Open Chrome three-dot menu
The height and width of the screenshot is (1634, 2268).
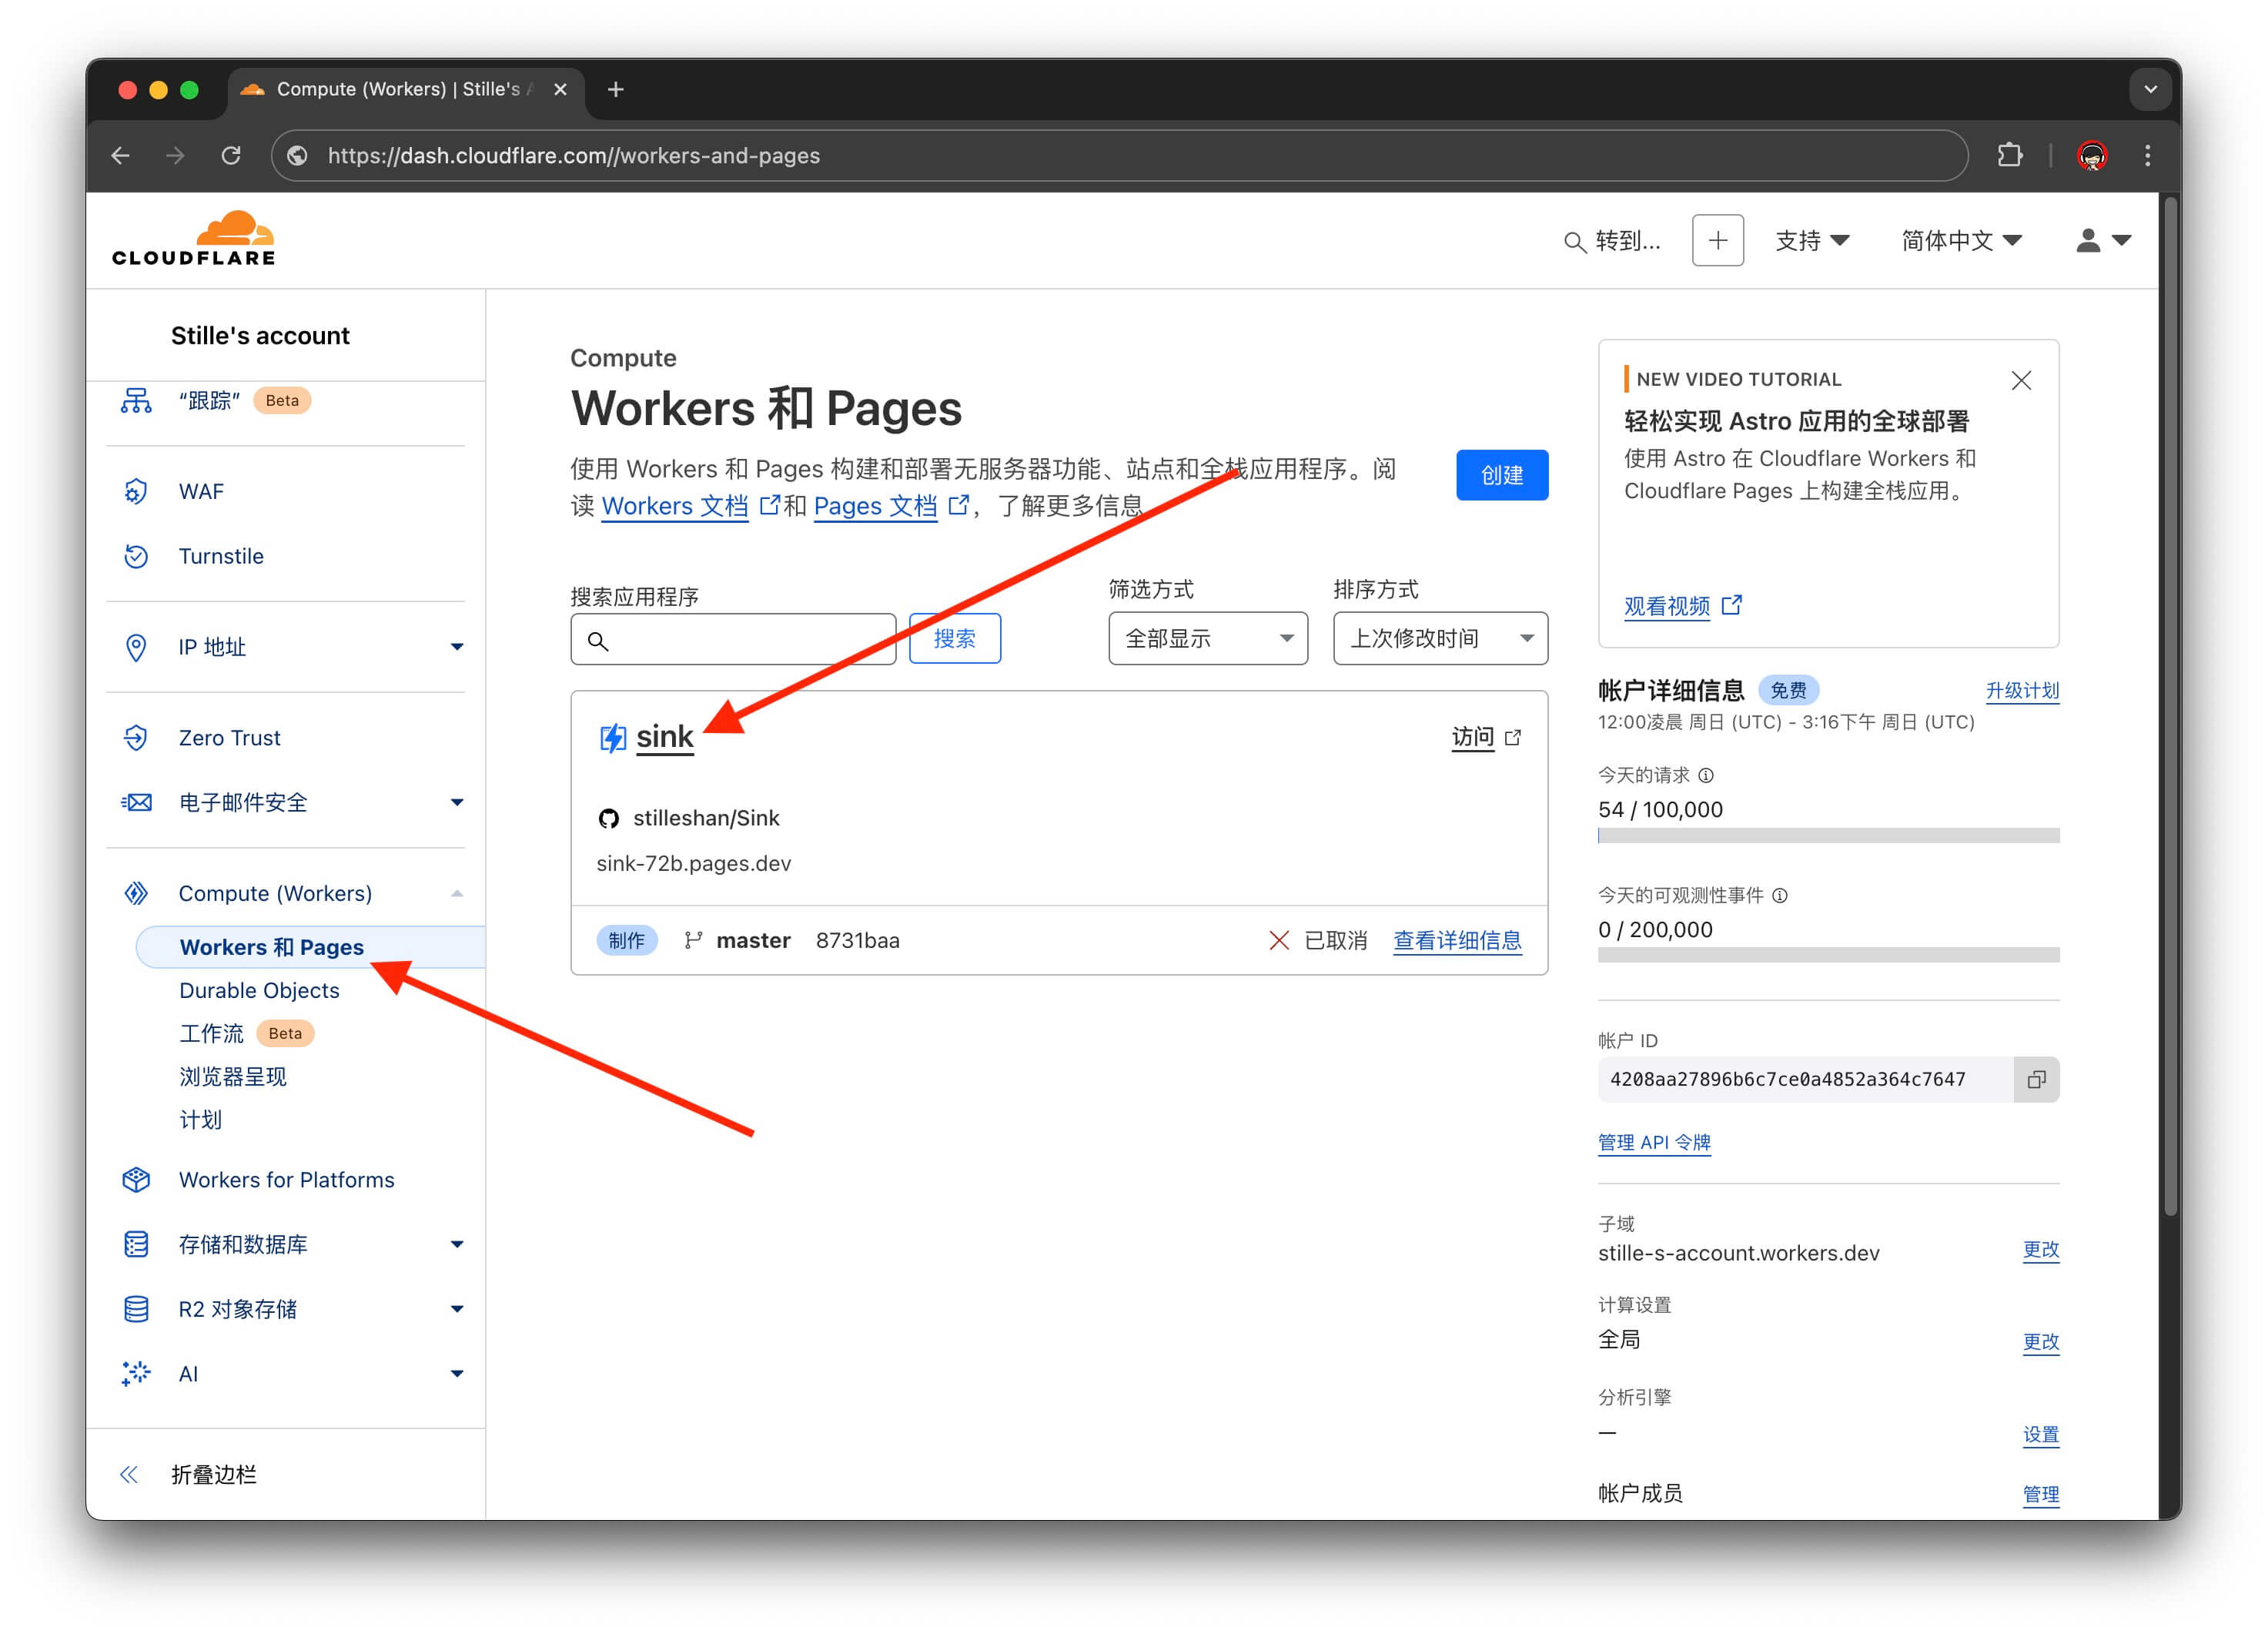(2147, 156)
